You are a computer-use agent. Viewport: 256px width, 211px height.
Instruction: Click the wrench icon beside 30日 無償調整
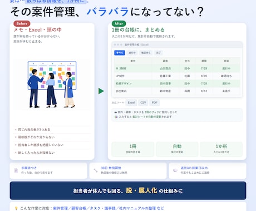pyautogui.click(x=96, y=170)
